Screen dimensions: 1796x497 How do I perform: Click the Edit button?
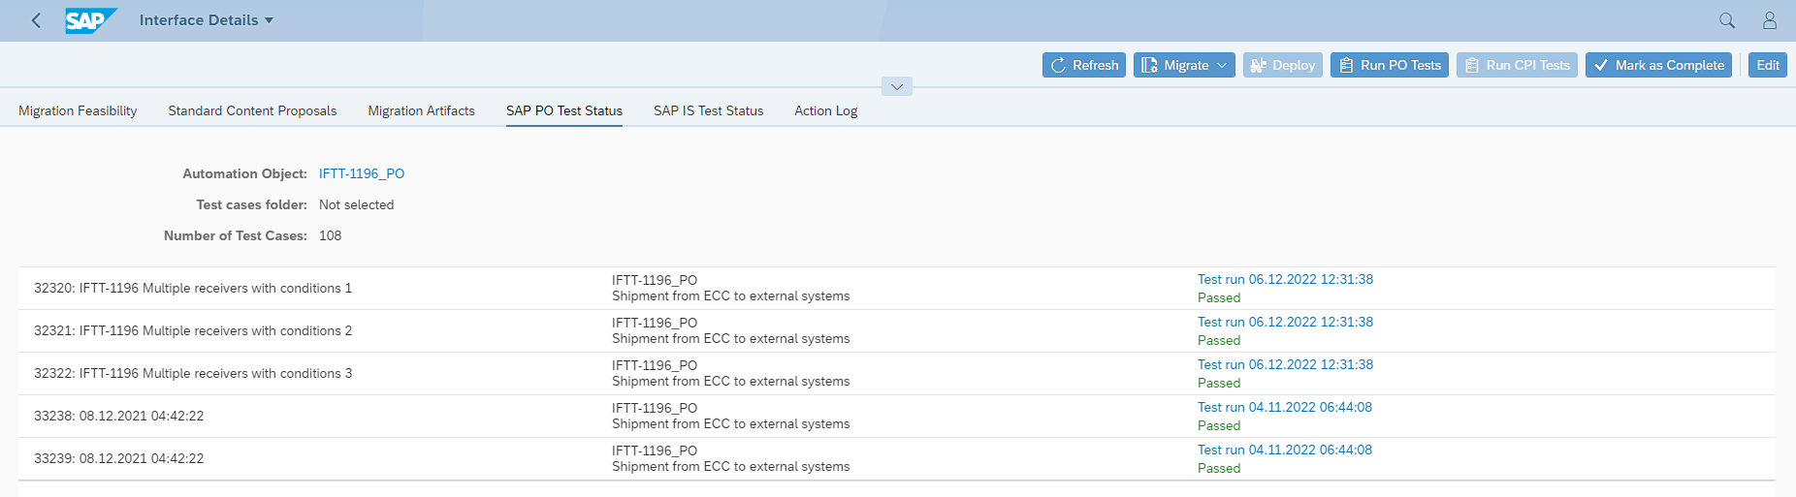[x=1767, y=65]
